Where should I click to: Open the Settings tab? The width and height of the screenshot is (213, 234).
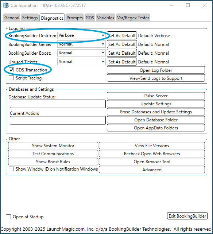tap(30, 18)
